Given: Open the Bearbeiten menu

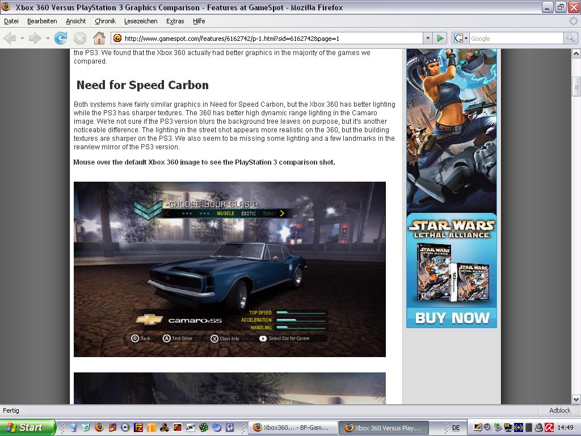Looking at the screenshot, I should click(x=42, y=21).
